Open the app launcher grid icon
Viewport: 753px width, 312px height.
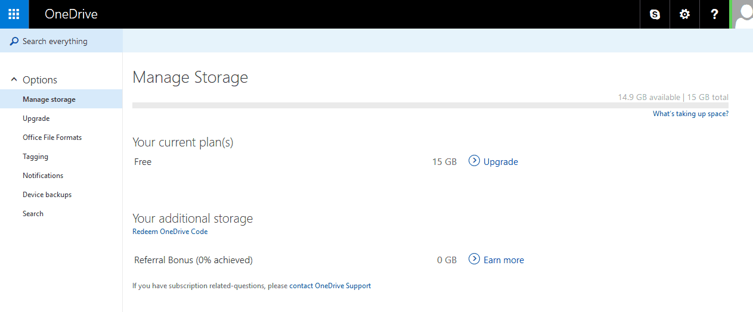point(14,14)
